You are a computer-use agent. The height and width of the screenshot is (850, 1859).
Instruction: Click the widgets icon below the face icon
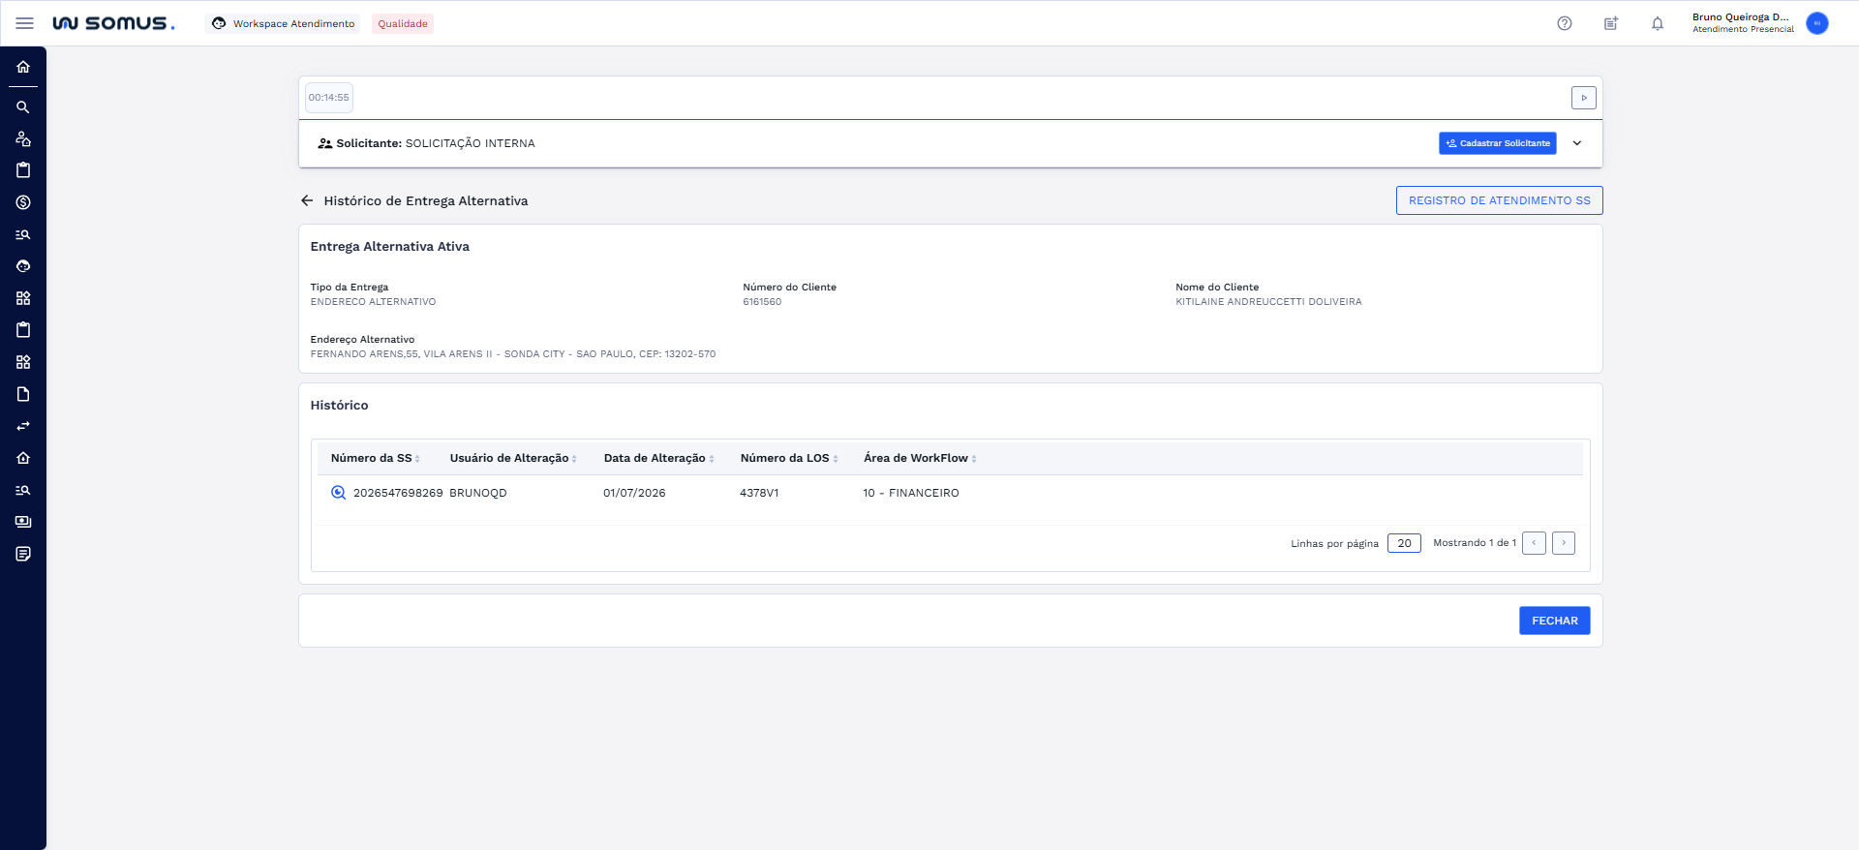[x=23, y=298]
